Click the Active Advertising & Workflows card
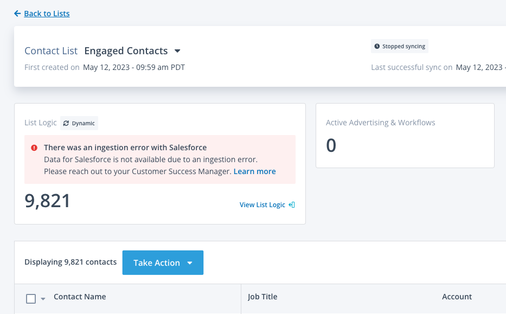 pyautogui.click(x=405, y=136)
